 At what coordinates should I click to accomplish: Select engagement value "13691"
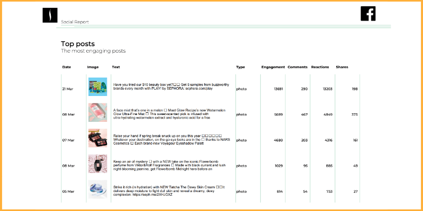[279, 89]
